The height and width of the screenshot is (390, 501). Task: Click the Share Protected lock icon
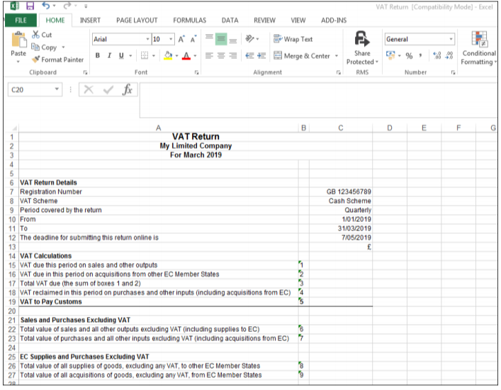pyautogui.click(x=362, y=39)
